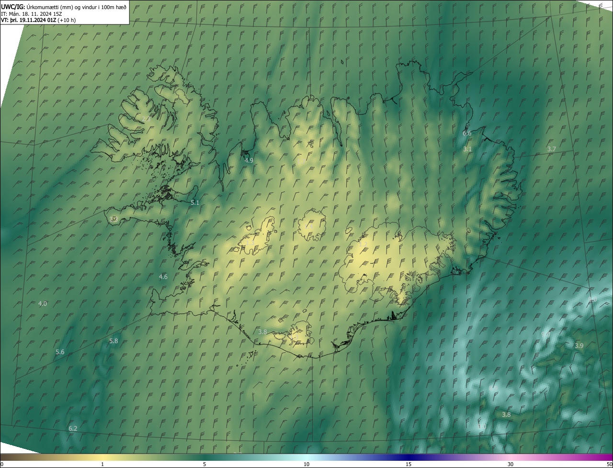Click the 4.6 value on the map
Image resolution: width=613 pixels, height=468 pixels.
pos(163,277)
